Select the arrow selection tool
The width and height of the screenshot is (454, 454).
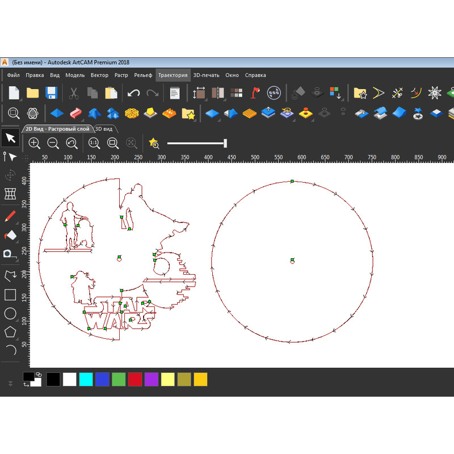click(9, 137)
